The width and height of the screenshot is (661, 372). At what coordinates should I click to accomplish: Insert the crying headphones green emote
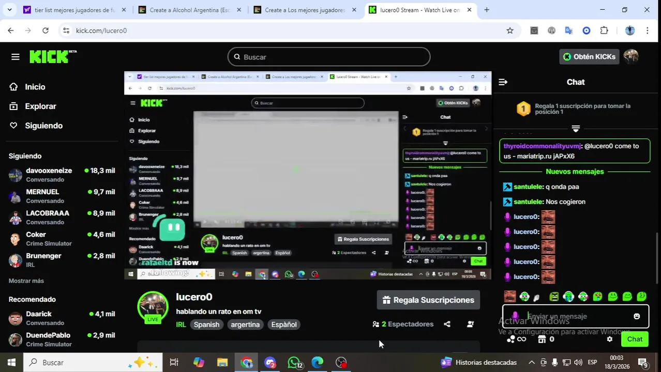(x=568, y=297)
